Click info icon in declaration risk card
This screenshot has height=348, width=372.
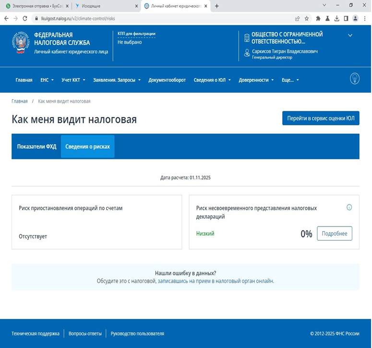pyautogui.click(x=349, y=207)
